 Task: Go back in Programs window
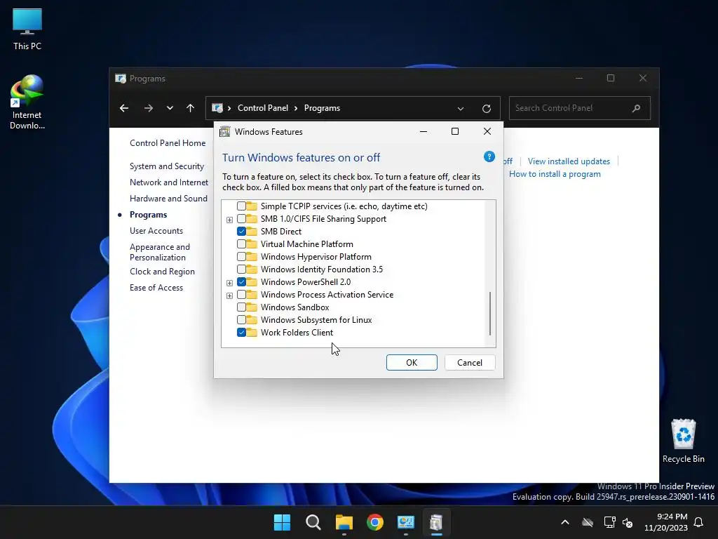point(124,108)
